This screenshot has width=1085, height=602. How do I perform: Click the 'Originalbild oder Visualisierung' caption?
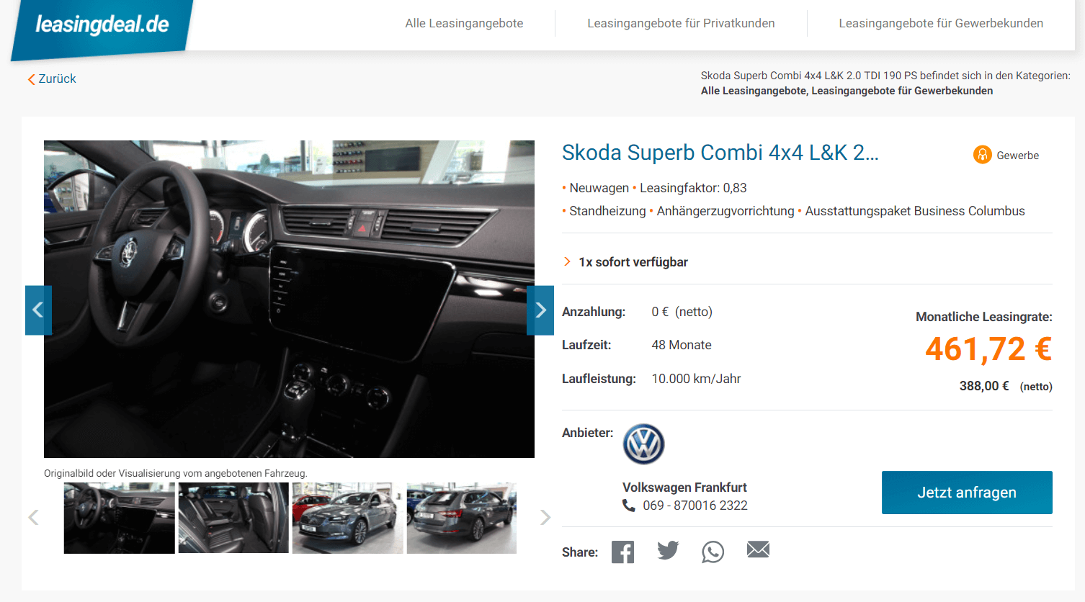coord(176,473)
